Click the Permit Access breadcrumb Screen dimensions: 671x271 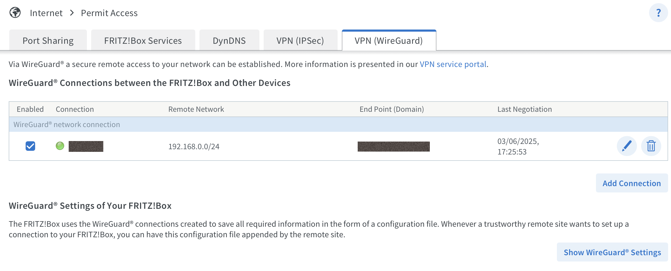click(109, 13)
